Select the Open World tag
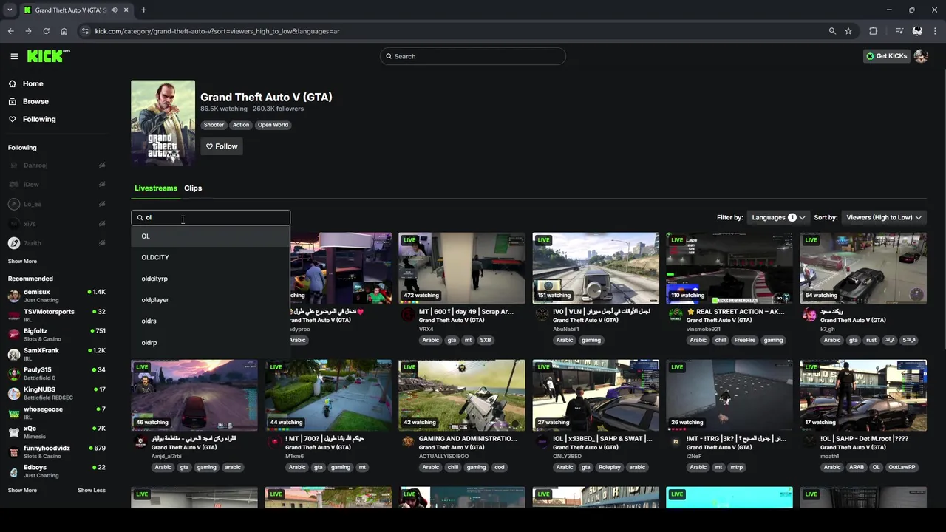Viewport: 946px width, 532px height. click(273, 125)
